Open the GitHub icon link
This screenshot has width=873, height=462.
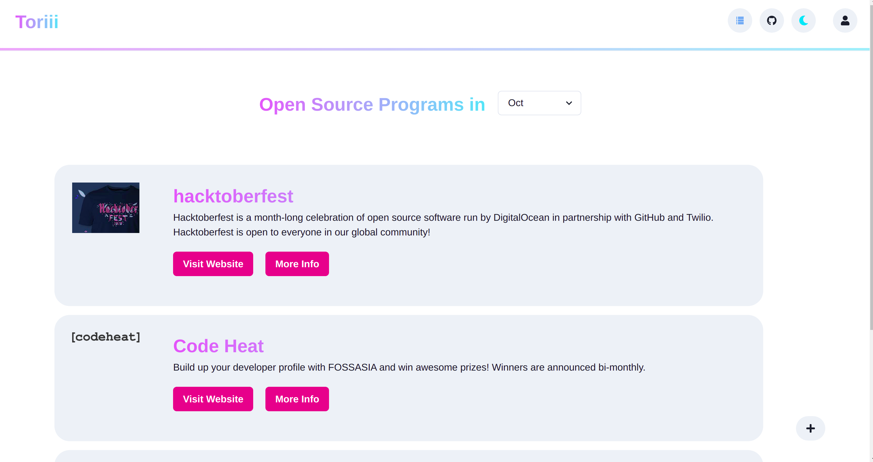pyautogui.click(x=772, y=21)
